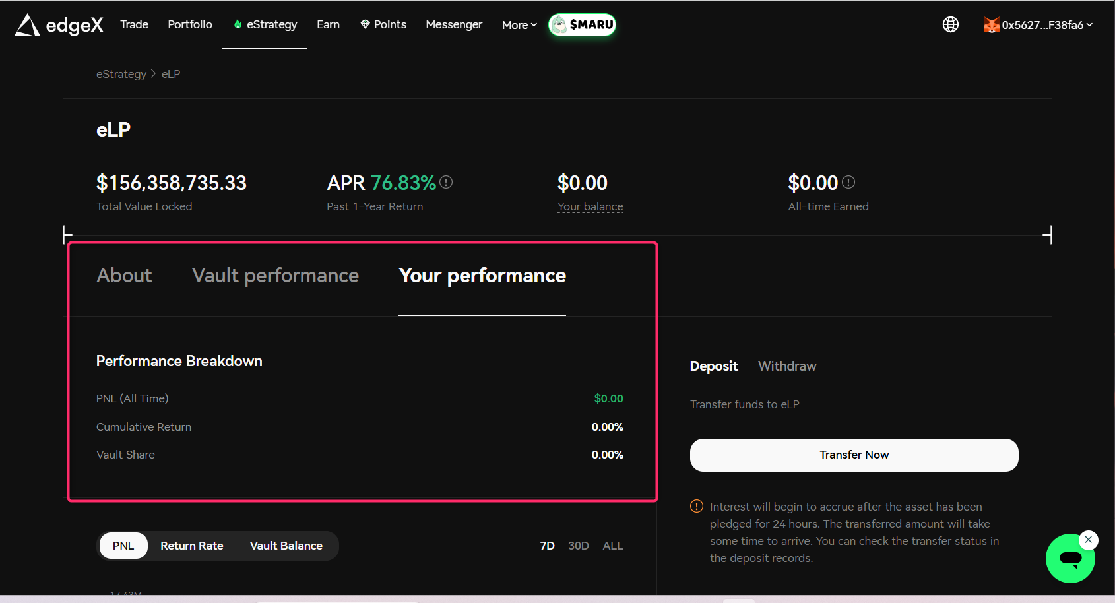Click the edgeX logo
Screen dimensions: 1115x603
coord(59,25)
